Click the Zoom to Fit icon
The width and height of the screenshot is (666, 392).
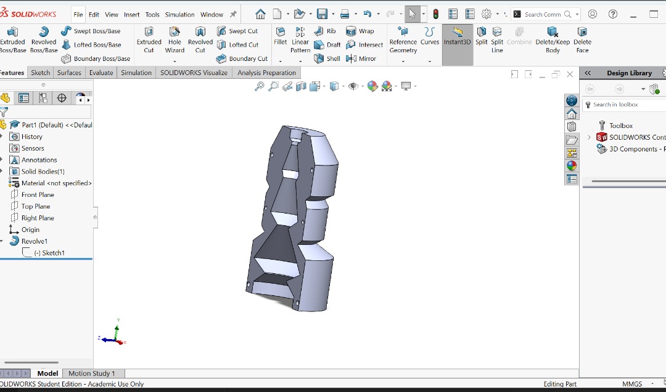(x=259, y=86)
